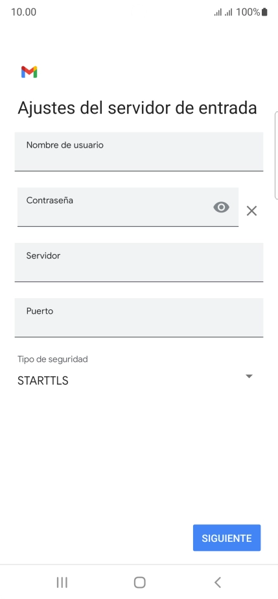Tap the second signal strength indicator
278x599 pixels.
point(229,12)
